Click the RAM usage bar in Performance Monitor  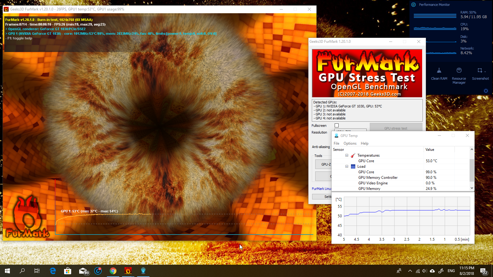(435, 16)
